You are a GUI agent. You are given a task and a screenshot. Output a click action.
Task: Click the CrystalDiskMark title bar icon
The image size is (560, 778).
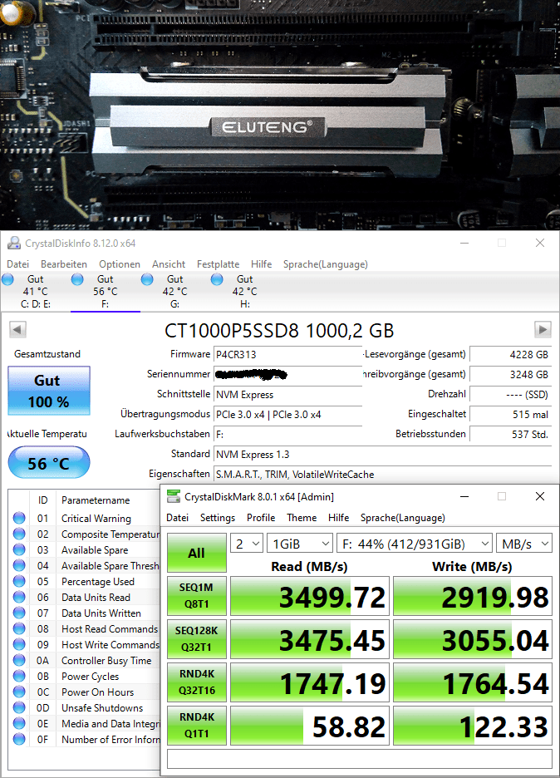tap(174, 496)
